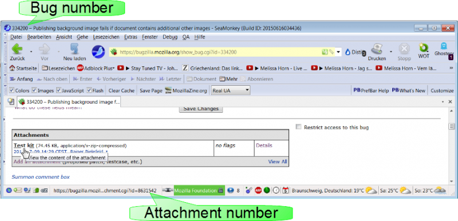This screenshot has height=221, width=458.
Task: Open PrefBar Help
Action: pos(371,90)
